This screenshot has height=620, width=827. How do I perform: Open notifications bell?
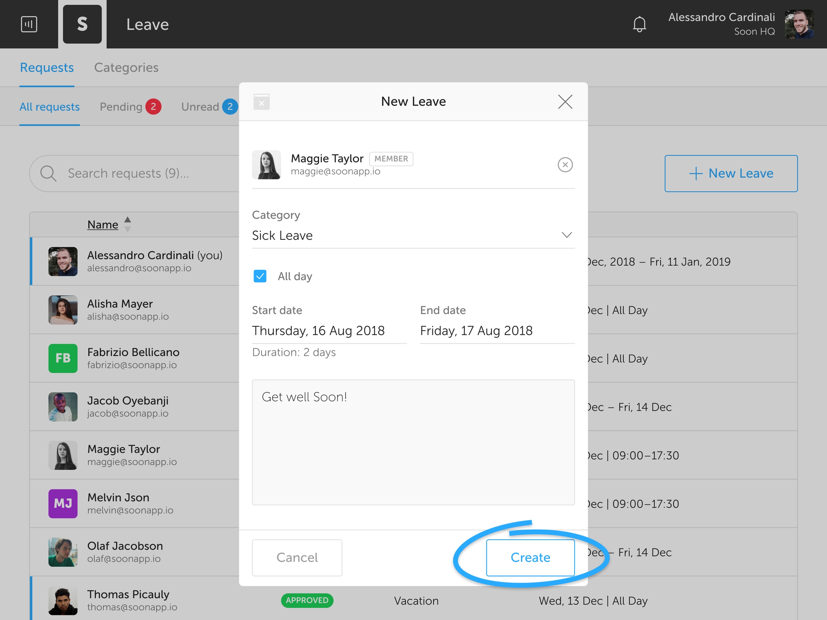click(x=639, y=24)
